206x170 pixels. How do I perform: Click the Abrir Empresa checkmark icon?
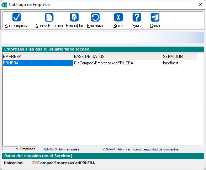click(x=17, y=17)
